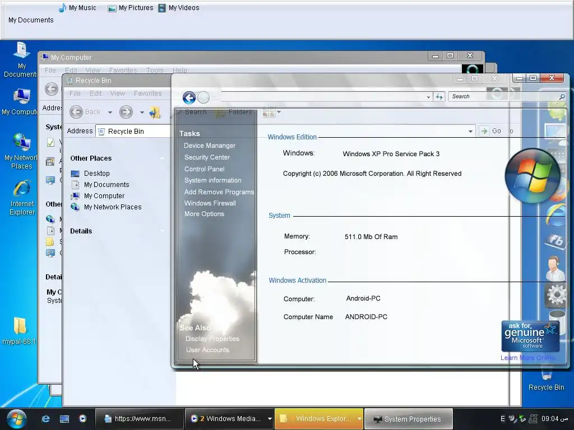Click blue back arrow in System Properties

coord(189,97)
